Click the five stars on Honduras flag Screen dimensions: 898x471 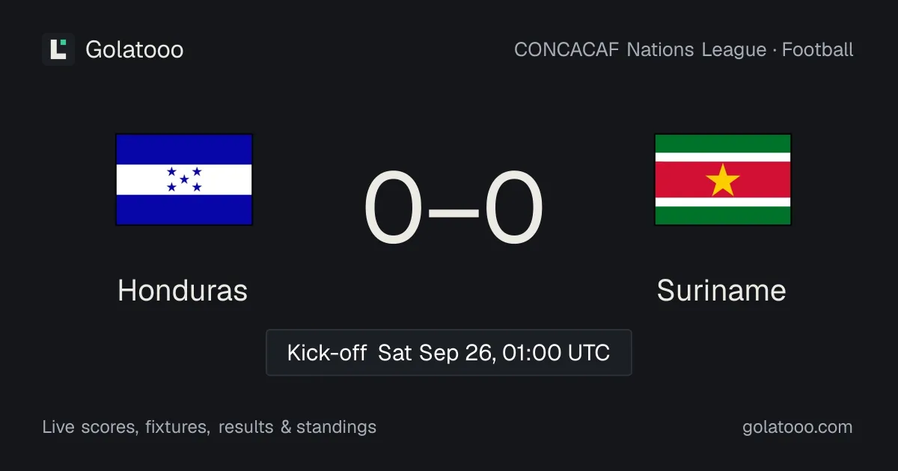[x=184, y=179]
